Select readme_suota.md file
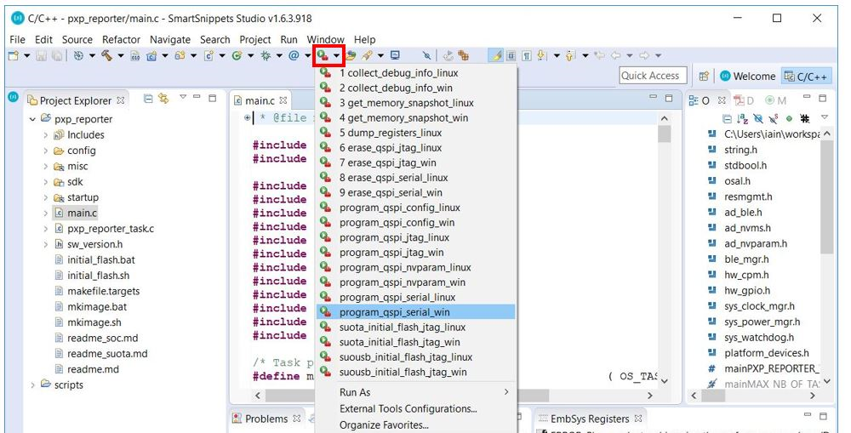 107,353
